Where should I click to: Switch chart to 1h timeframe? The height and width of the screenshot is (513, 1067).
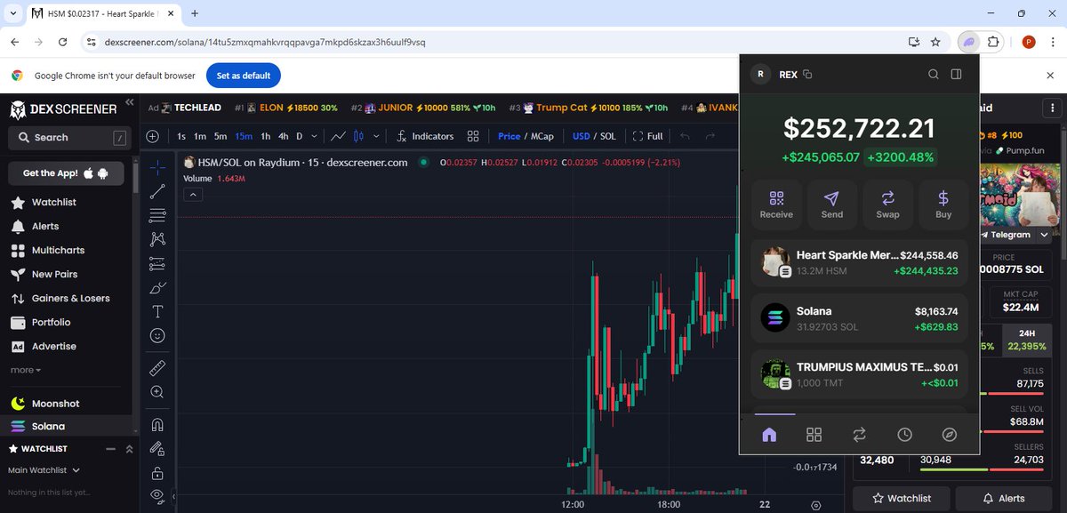(265, 136)
